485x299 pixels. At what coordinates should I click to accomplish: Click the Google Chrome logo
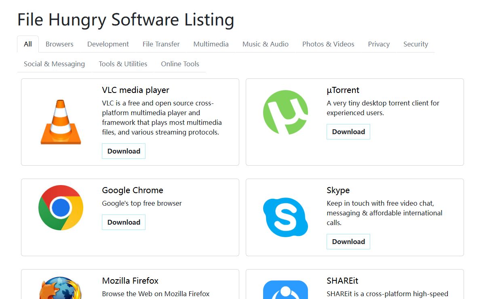[61, 208]
